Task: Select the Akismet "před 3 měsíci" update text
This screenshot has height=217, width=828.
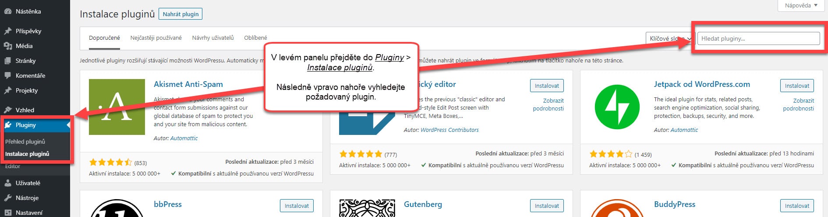Action: 297,162
